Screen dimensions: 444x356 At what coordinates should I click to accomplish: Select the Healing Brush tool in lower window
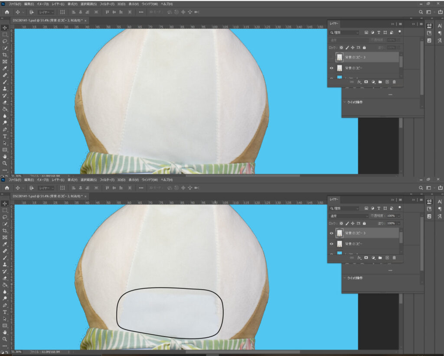pyautogui.click(x=5, y=251)
